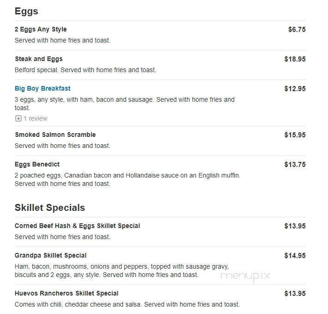
Task: Click the $12.95 Big Boy Breakfast price
Action: 295,89
